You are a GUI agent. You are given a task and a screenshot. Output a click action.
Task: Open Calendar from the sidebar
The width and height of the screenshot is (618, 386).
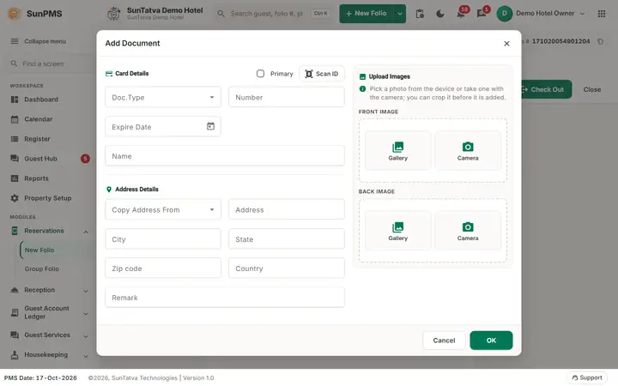point(39,119)
